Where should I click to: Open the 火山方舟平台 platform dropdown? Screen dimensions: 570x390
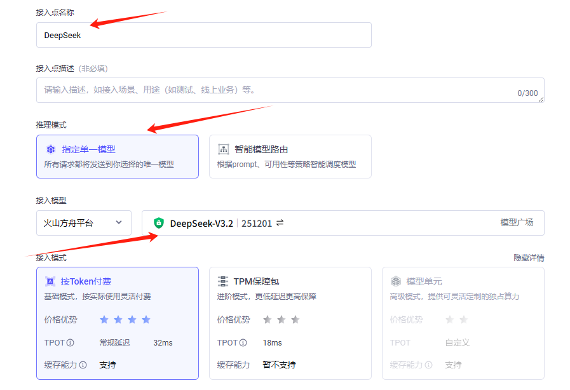[84, 223]
